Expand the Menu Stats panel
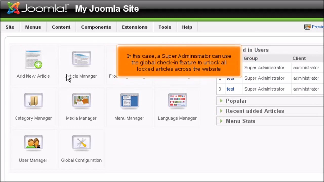The width and height of the screenshot is (324, 182). pos(270,121)
